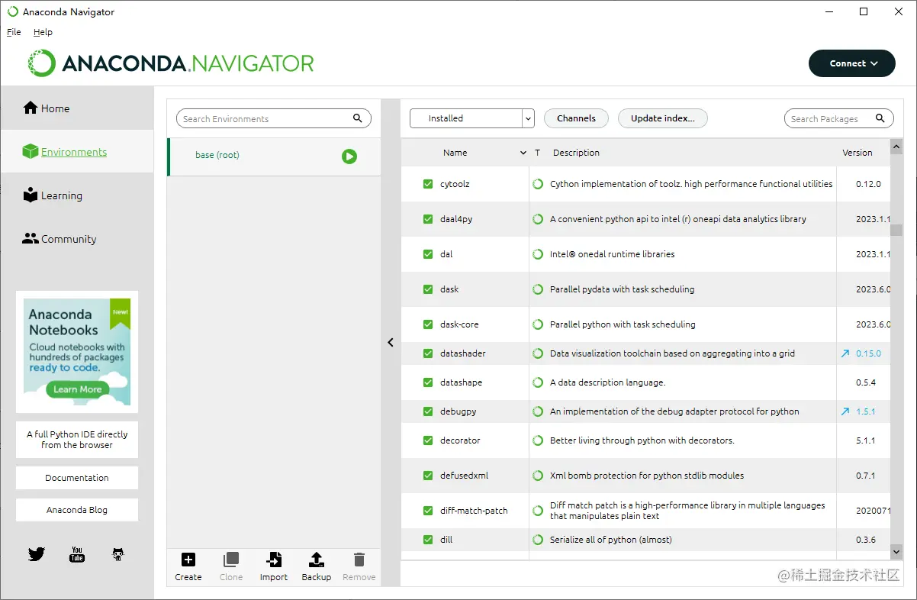The image size is (917, 600).
Task: Uncheck the datashader package checkbox
Action: (428, 353)
